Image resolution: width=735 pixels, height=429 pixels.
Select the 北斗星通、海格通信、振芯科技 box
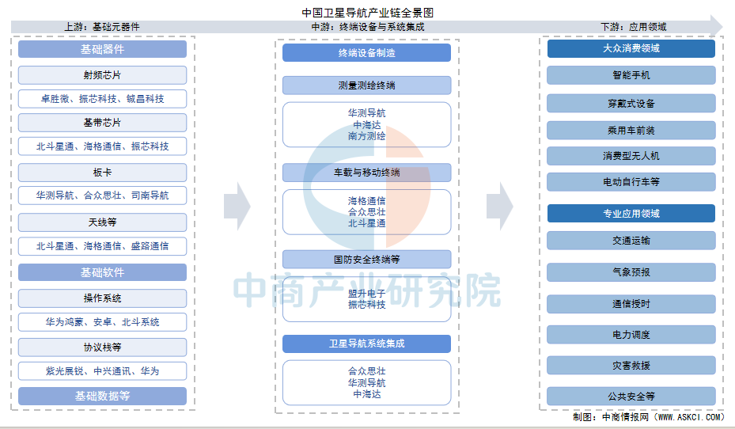click(x=102, y=146)
